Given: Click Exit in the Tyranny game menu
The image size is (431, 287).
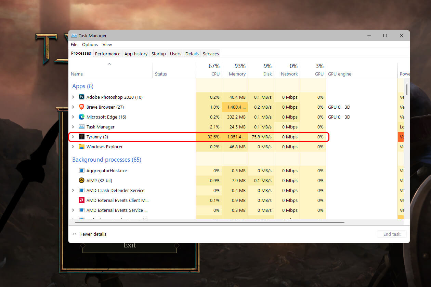Looking at the screenshot, I should (130, 245).
